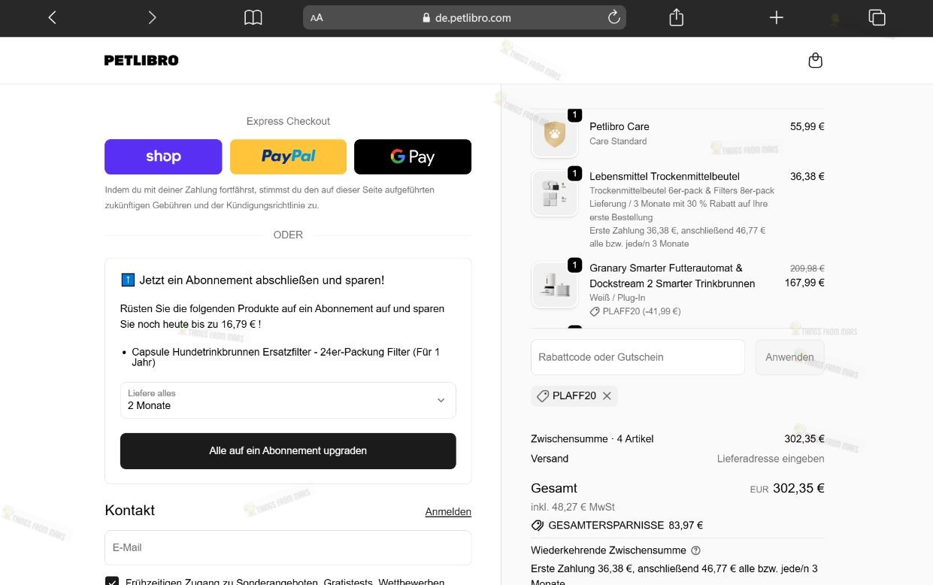The height and width of the screenshot is (585, 933).
Task: Follow the Anmelden login link
Action: 448,511
